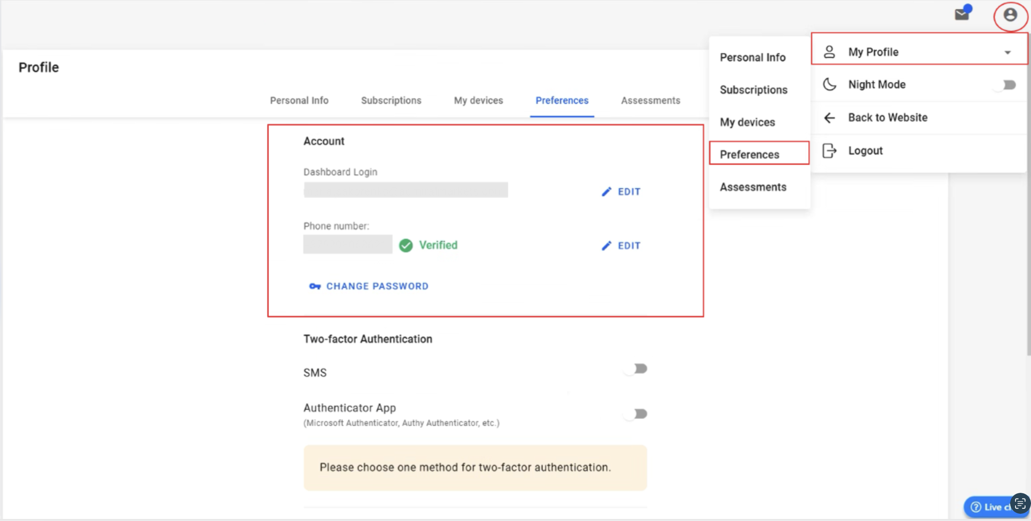1031x521 pixels.
Task: Click the Dashboard Login field
Action: [x=405, y=190]
